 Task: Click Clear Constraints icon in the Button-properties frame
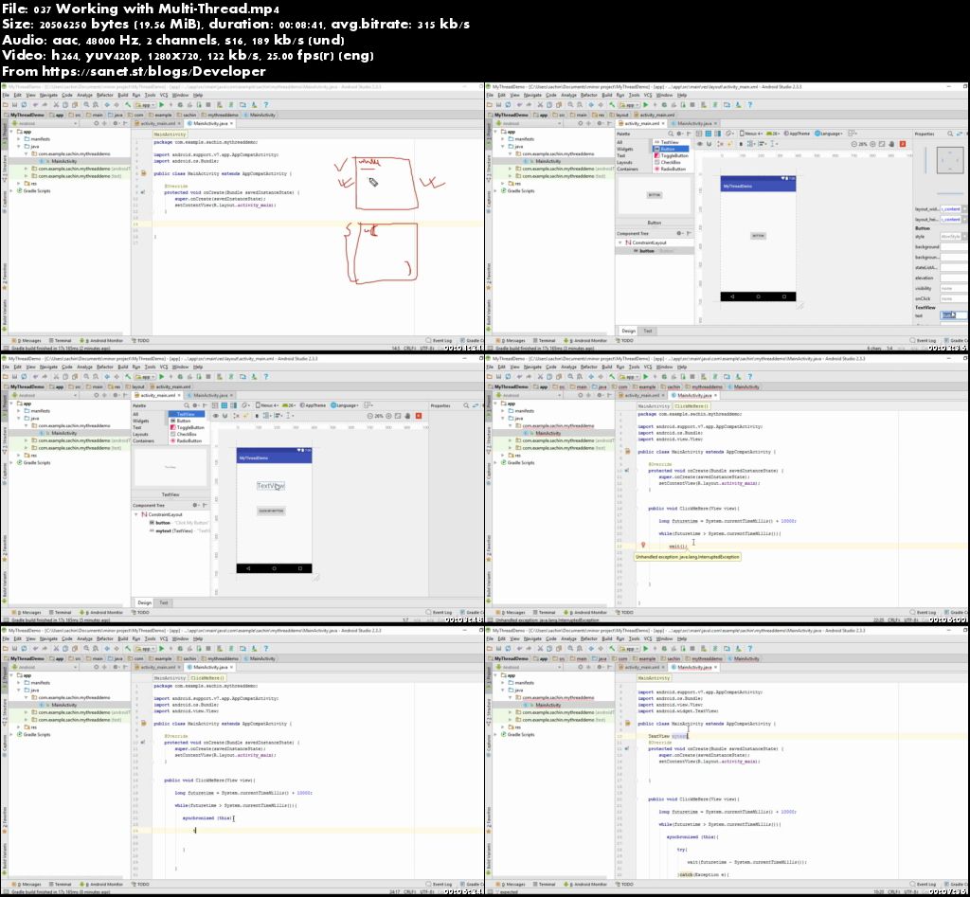click(720, 144)
